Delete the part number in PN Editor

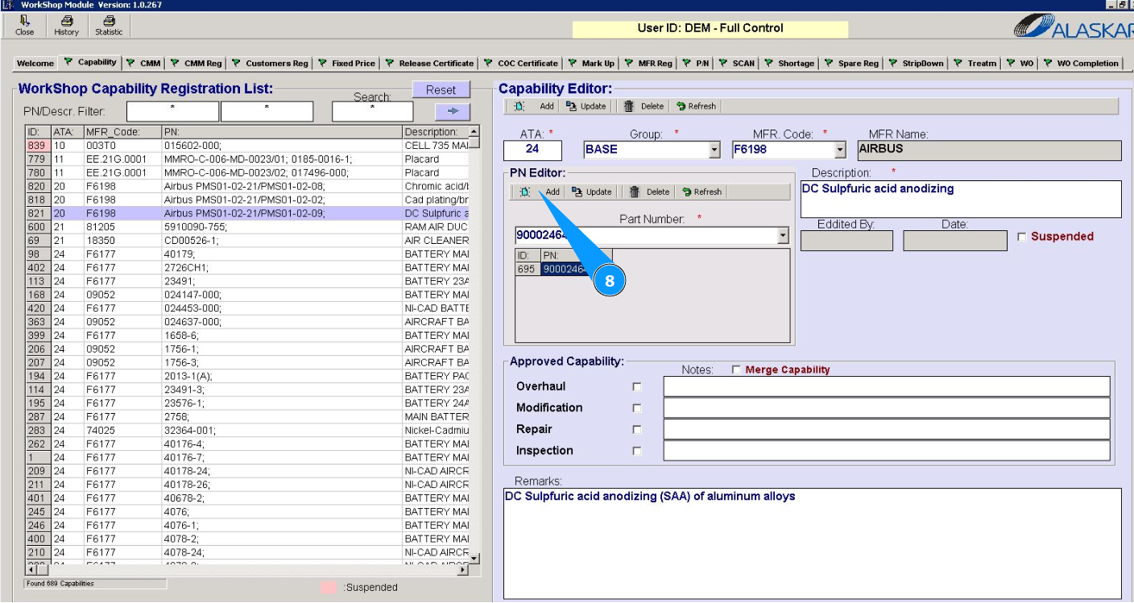pyautogui.click(x=649, y=192)
